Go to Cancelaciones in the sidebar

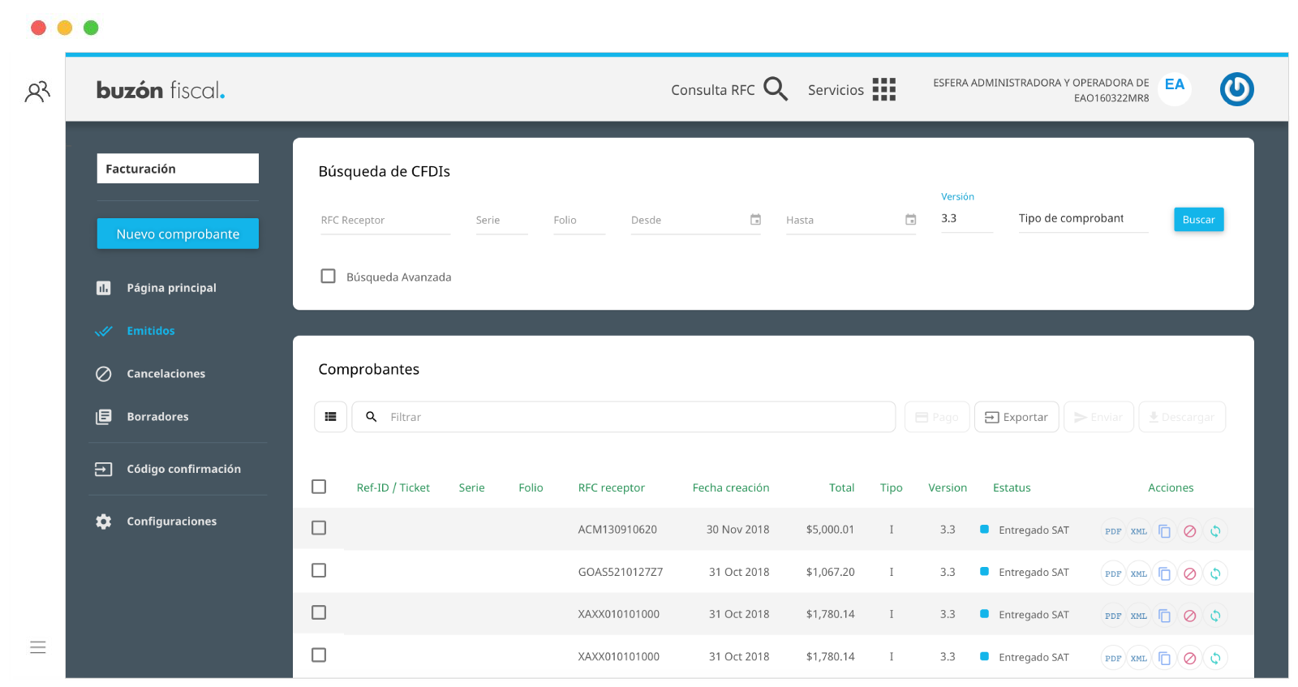pos(165,374)
